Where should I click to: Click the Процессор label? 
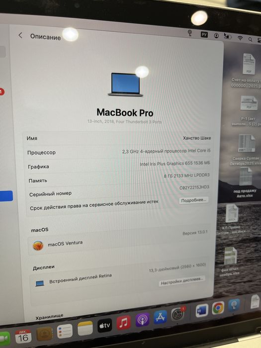coord(41,153)
